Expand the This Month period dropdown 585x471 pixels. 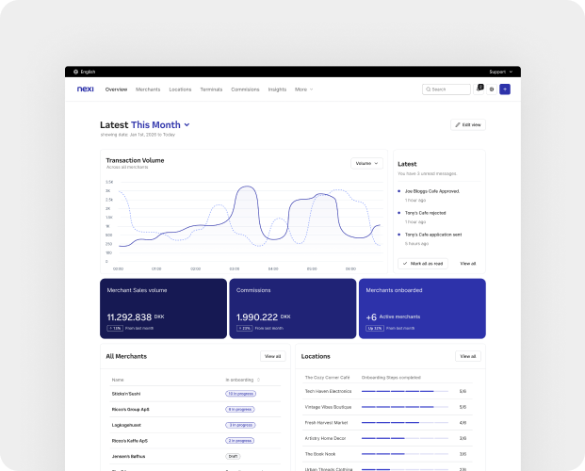(x=187, y=124)
